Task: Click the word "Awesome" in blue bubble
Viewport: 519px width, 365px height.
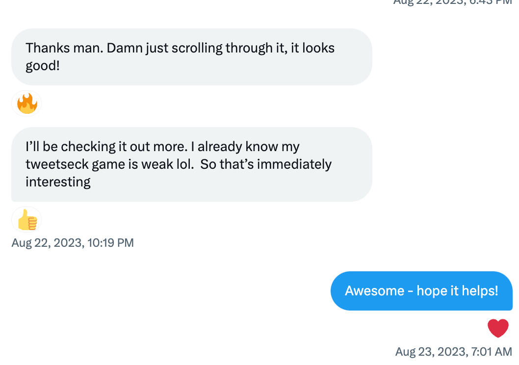Action: pyautogui.click(x=374, y=291)
